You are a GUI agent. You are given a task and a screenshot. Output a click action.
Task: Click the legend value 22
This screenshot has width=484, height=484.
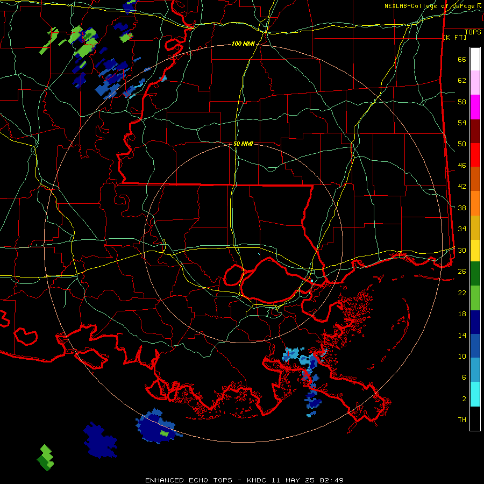[462, 293]
